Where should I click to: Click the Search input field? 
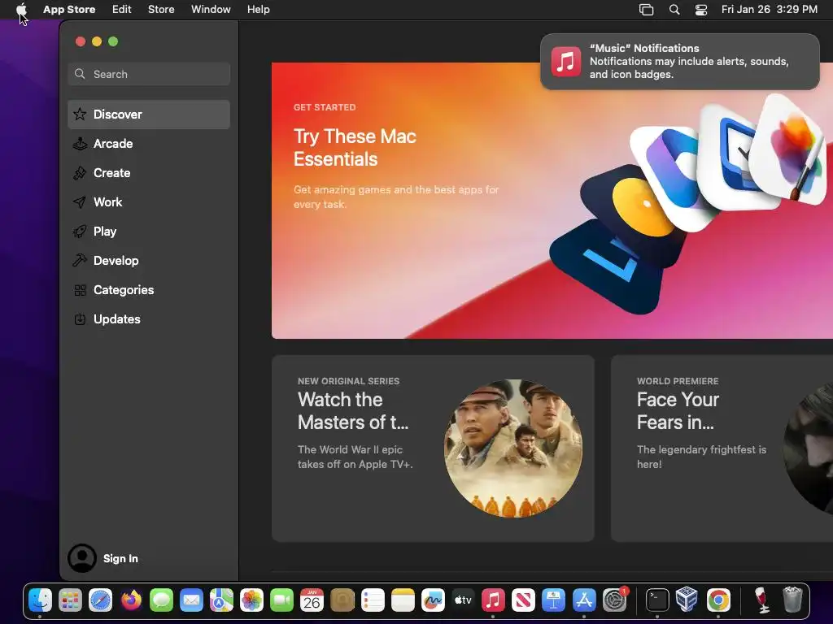(x=149, y=74)
